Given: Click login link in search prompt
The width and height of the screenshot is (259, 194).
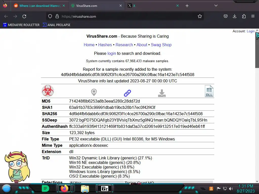Looking at the screenshot, I should (112, 54).
